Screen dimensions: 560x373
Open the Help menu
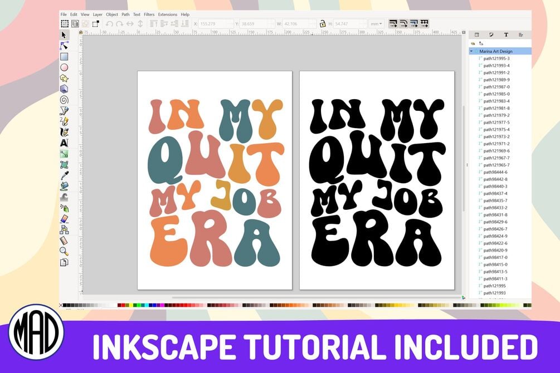tap(185, 14)
